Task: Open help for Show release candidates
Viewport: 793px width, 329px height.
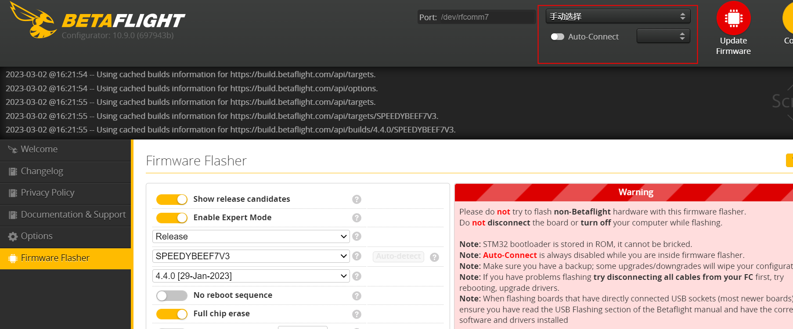Action: [x=357, y=199]
